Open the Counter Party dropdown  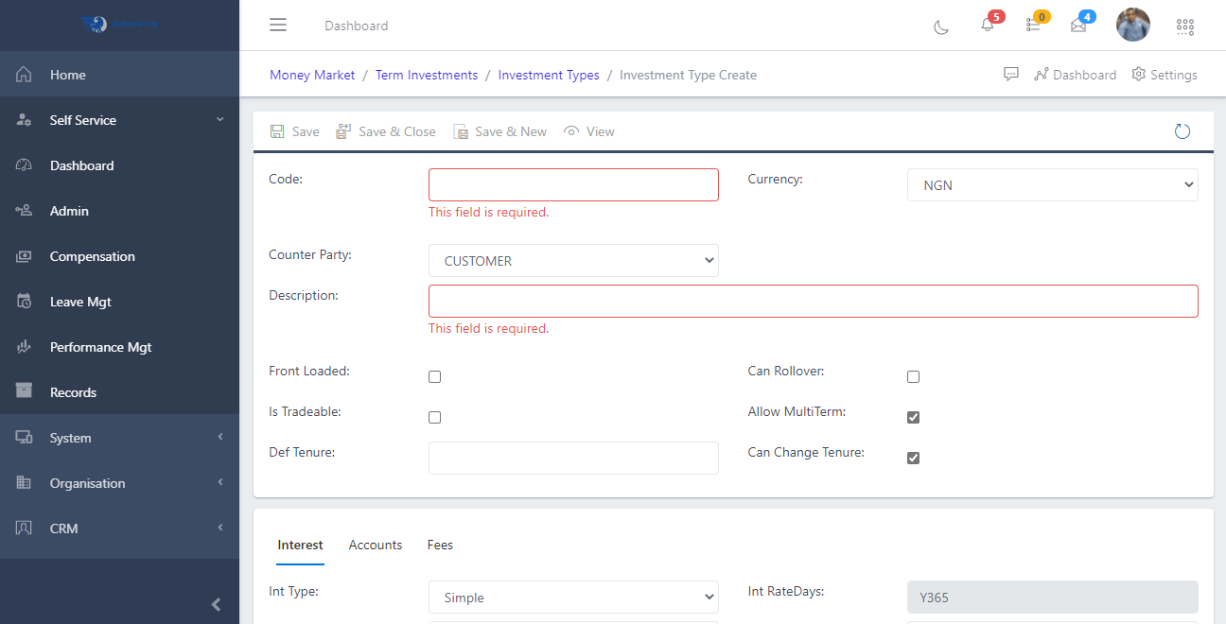pyautogui.click(x=572, y=260)
